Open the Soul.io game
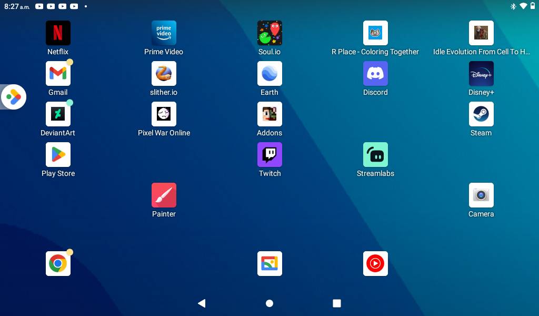Screen dimensions: 539x316 [x=270, y=33]
